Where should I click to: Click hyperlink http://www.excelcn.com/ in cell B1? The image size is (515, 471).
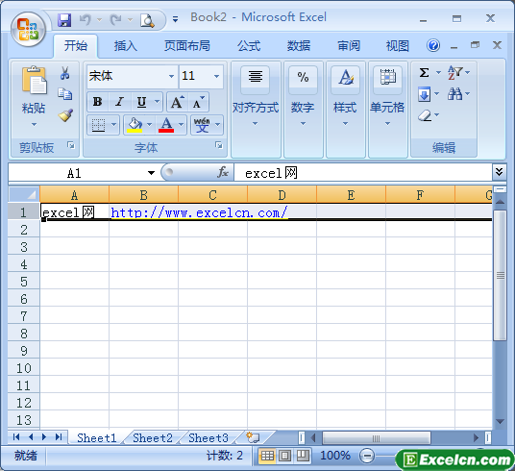[x=199, y=212]
